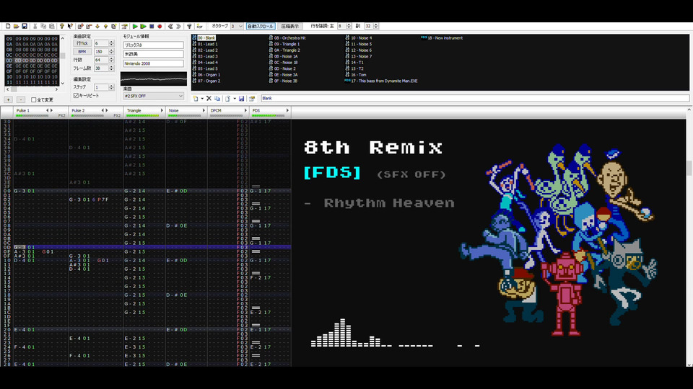Adjust the speed value 6 spinner

111,43
